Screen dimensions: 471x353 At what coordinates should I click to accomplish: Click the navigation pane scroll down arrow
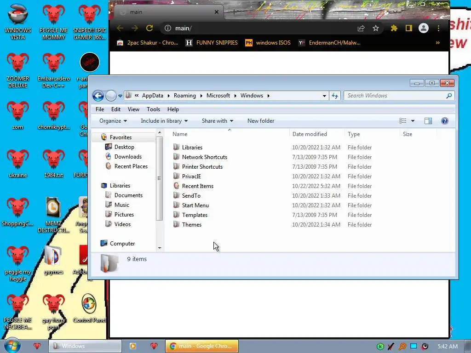click(x=160, y=248)
